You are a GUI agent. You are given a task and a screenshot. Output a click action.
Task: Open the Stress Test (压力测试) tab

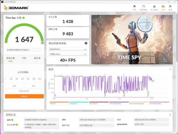click(x=154, y=8)
